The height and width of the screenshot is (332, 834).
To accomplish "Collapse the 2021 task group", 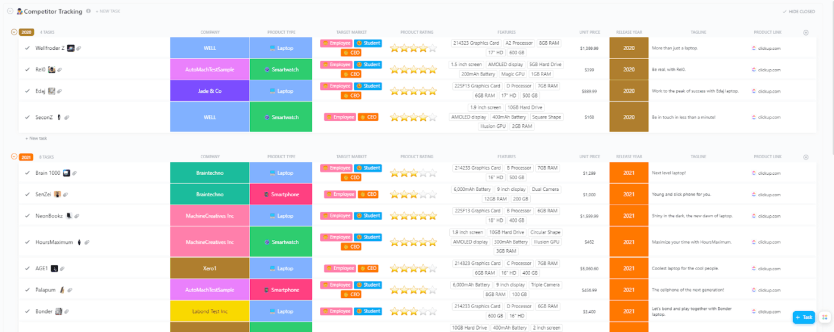I will coord(14,157).
